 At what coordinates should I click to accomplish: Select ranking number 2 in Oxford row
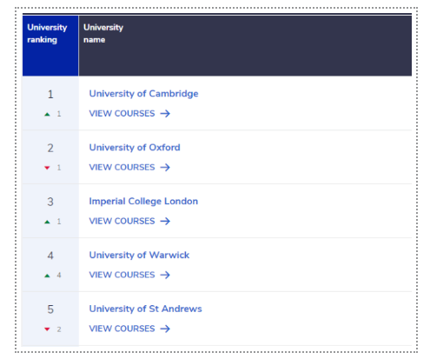(50, 148)
